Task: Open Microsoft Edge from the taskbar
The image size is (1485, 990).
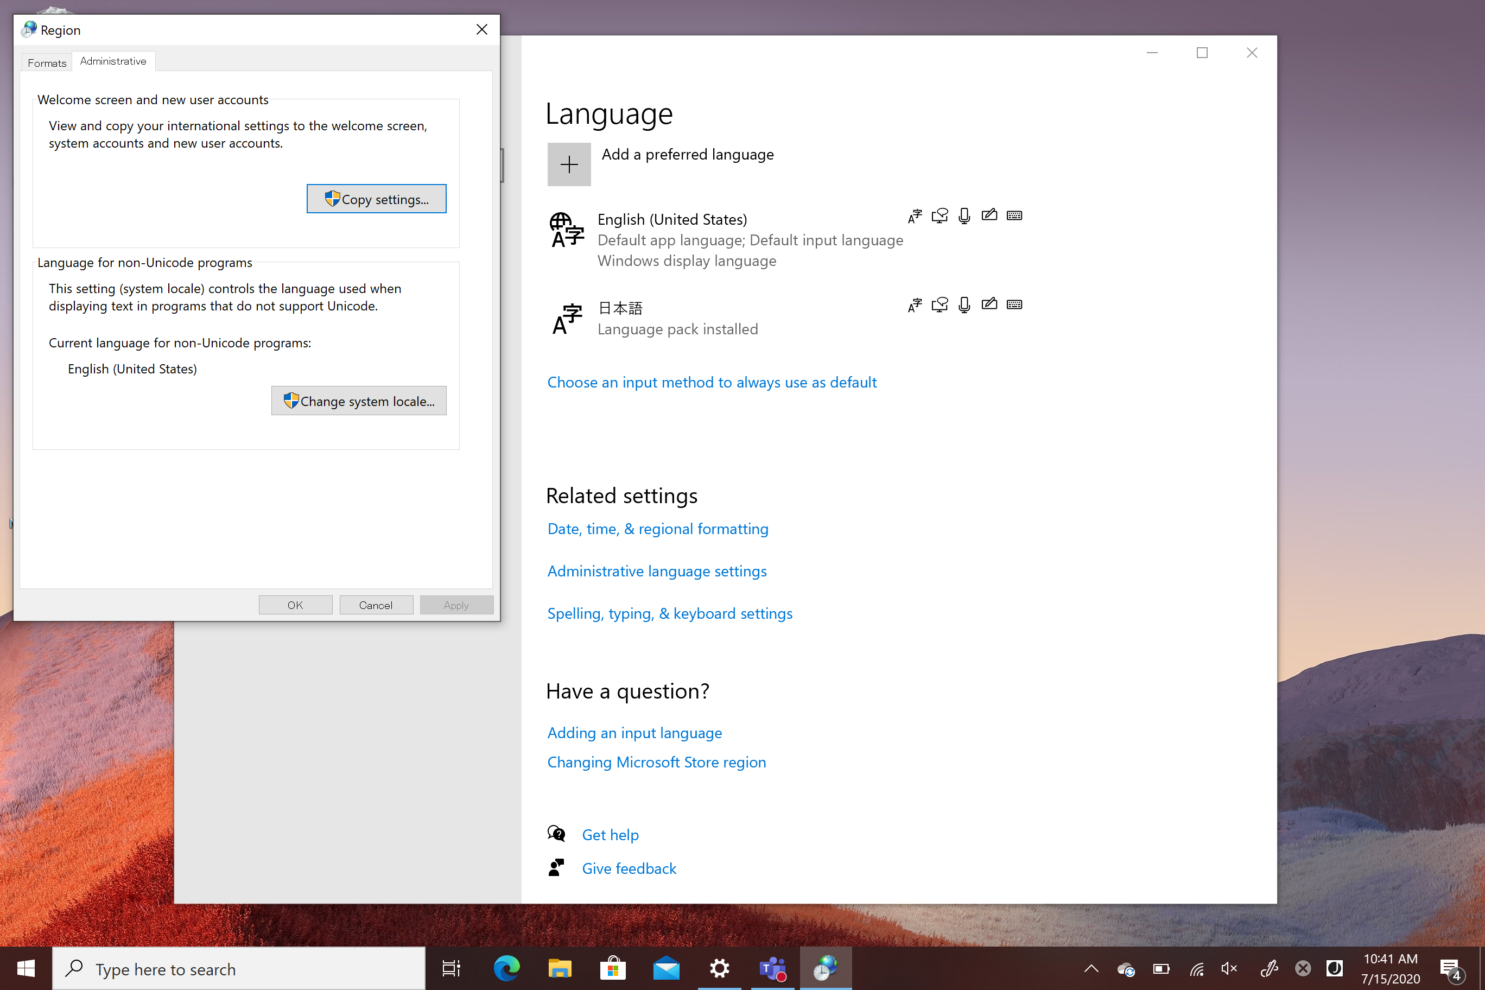Action: click(506, 968)
